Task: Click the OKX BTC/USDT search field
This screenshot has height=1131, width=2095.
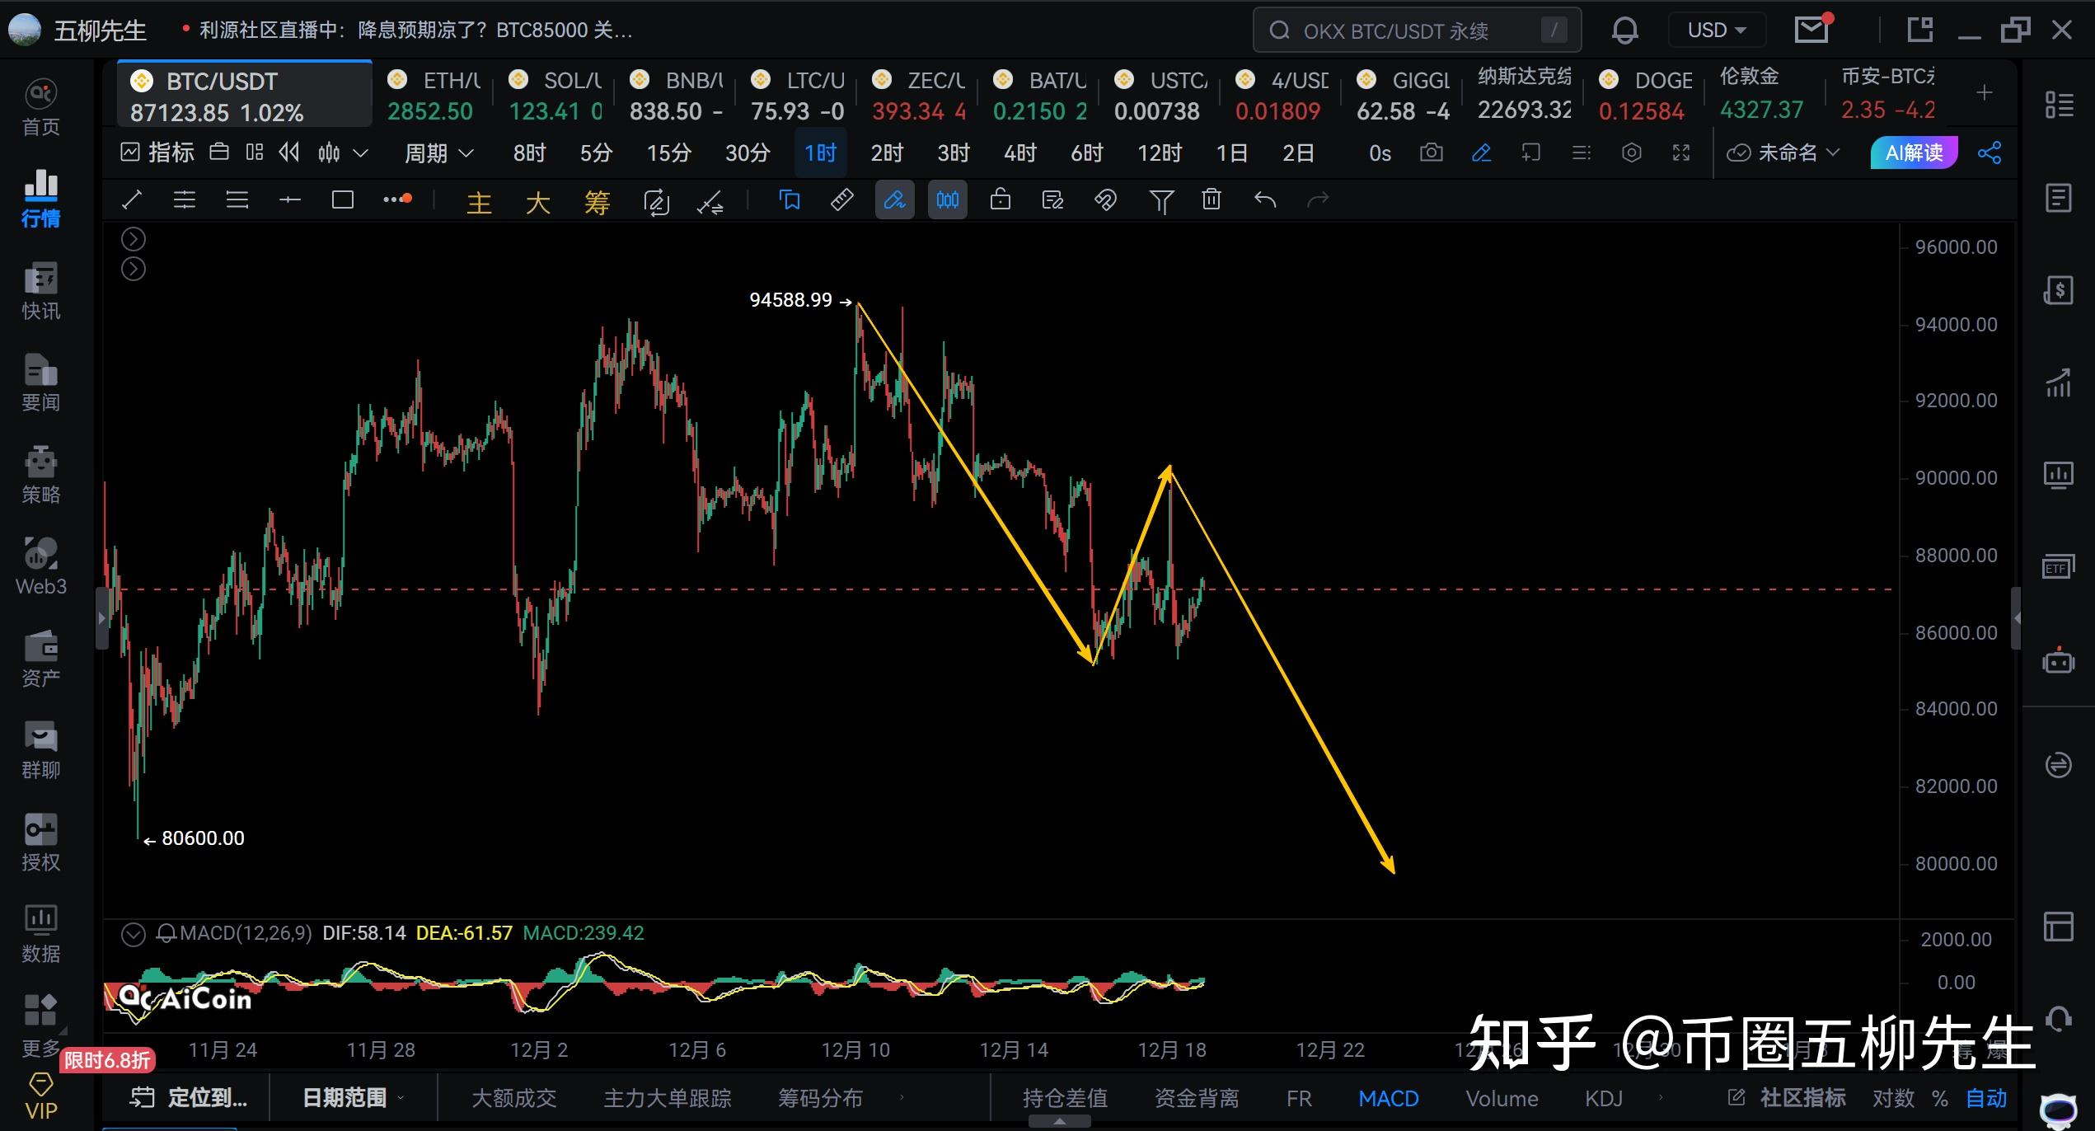Action: point(1401,31)
